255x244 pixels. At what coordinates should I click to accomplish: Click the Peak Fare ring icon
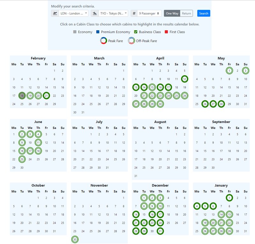click(103, 41)
